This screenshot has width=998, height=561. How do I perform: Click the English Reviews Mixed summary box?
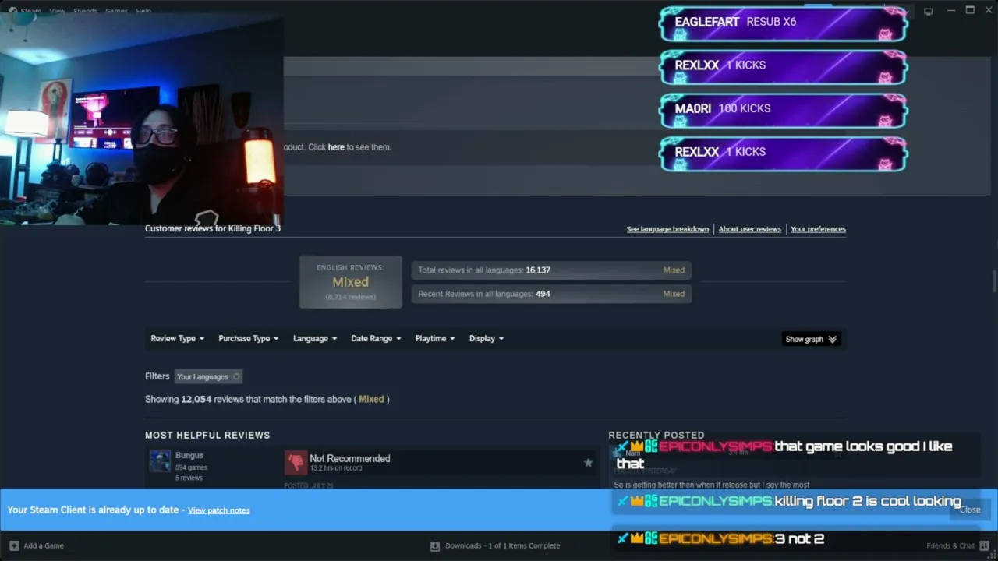(351, 282)
